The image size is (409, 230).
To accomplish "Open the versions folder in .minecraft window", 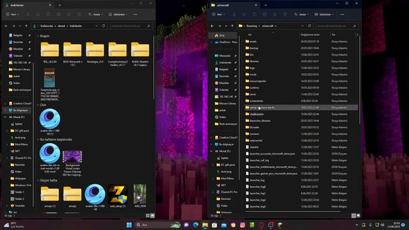I will [254, 134].
